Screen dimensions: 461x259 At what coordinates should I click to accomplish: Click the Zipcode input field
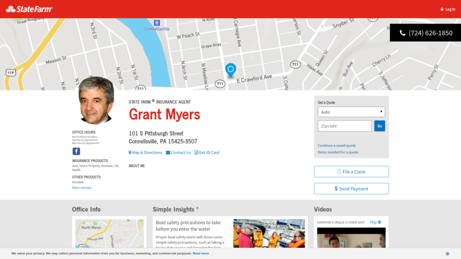(x=344, y=126)
